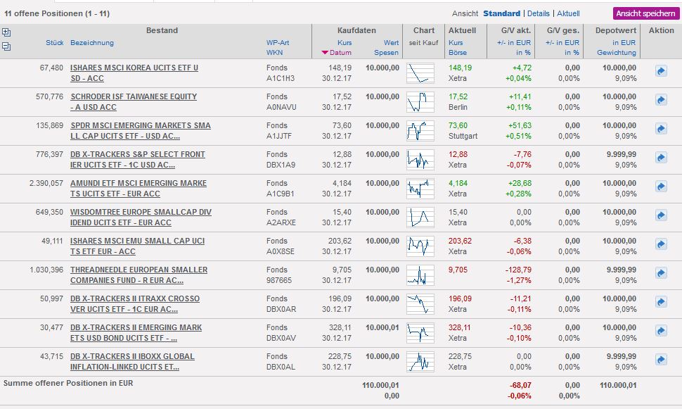Open action icon for iShares MSCI EMU Small Cap
Viewport: 682px width, 409px height.
pyautogui.click(x=661, y=245)
